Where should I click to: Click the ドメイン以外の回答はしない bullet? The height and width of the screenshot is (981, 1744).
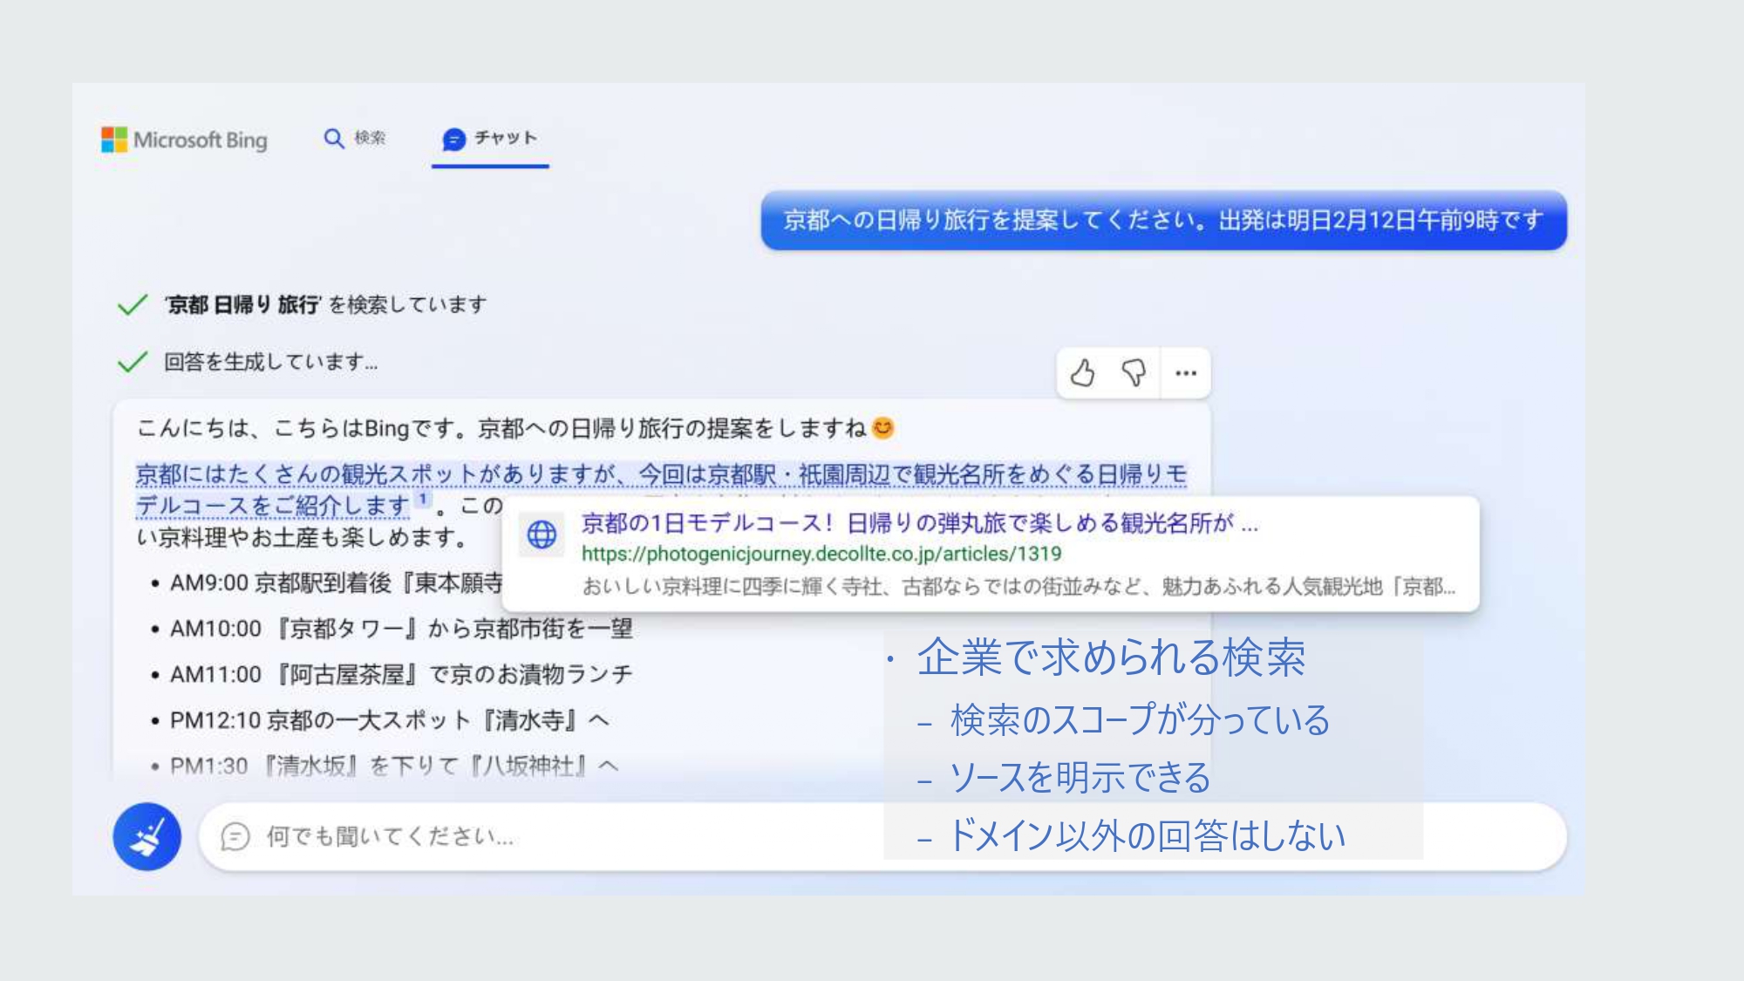coord(1147,835)
